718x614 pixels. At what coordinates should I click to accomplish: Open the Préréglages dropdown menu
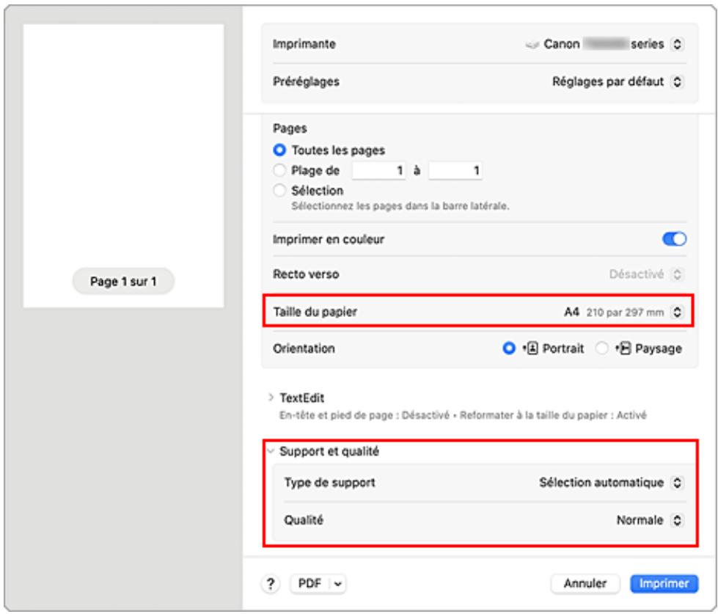click(677, 82)
